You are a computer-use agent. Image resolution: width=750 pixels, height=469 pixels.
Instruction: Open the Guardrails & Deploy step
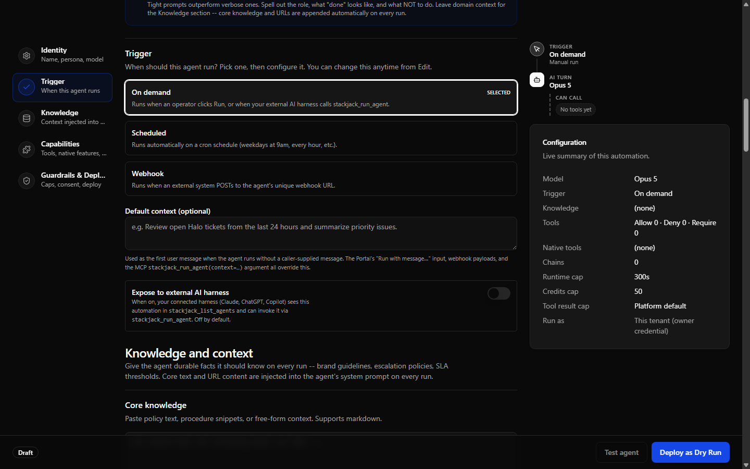[x=63, y=181]
